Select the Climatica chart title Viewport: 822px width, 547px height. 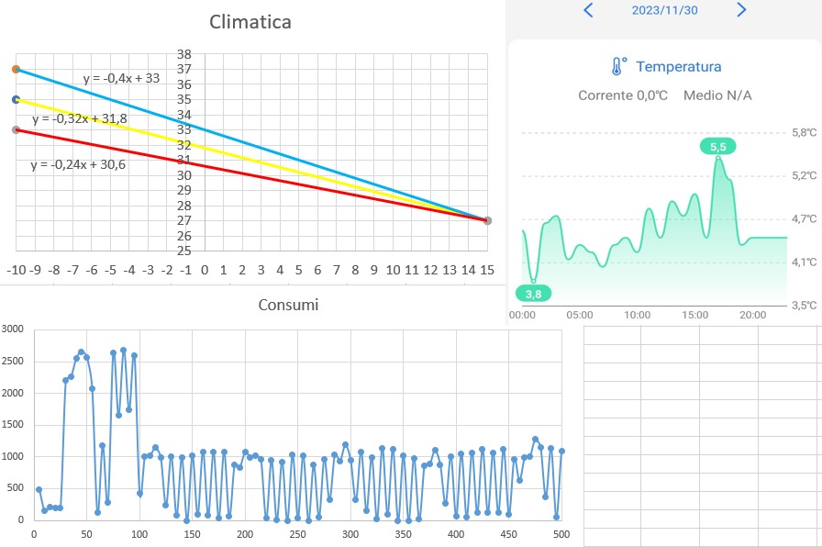pos(250,22)
